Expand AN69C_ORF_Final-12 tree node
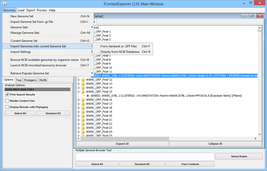This screenshot has width=267, height=171. (78, 80)
